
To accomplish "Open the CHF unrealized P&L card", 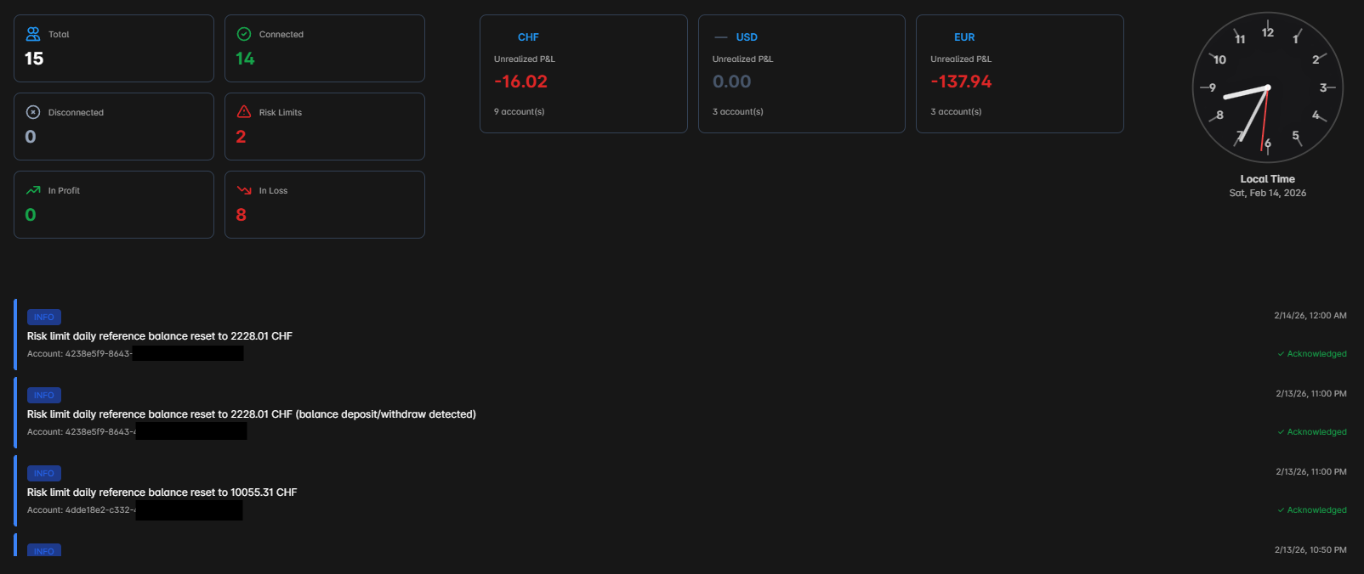I will click(x=583, y=74).
